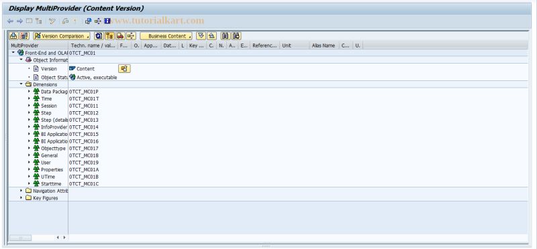Click the horizontal scrollbar thumb under the tree
537x249 pixels.
[x=20, y=238]
